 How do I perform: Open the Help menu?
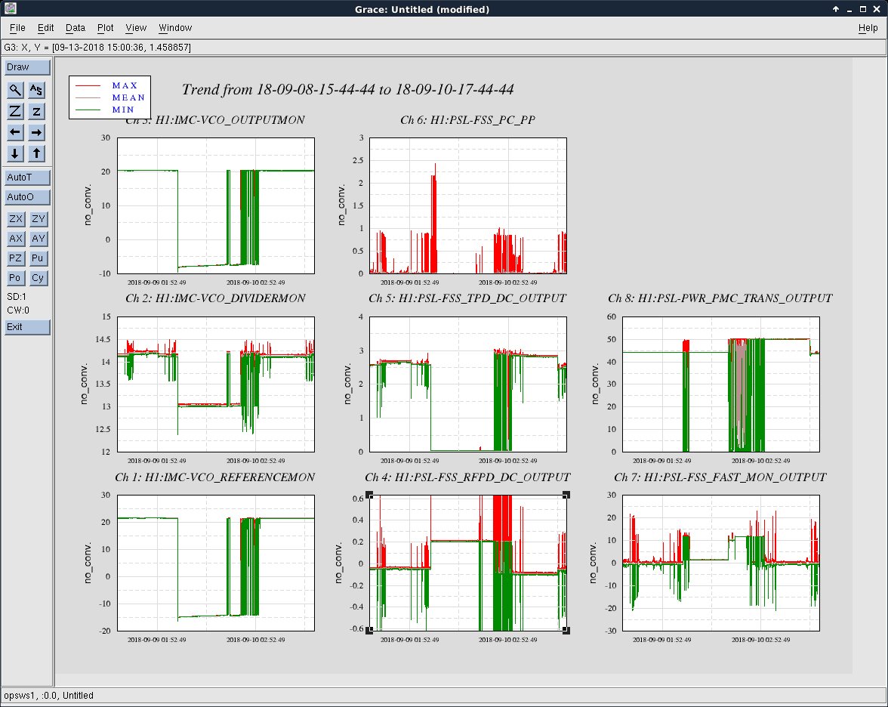(868, 28)
